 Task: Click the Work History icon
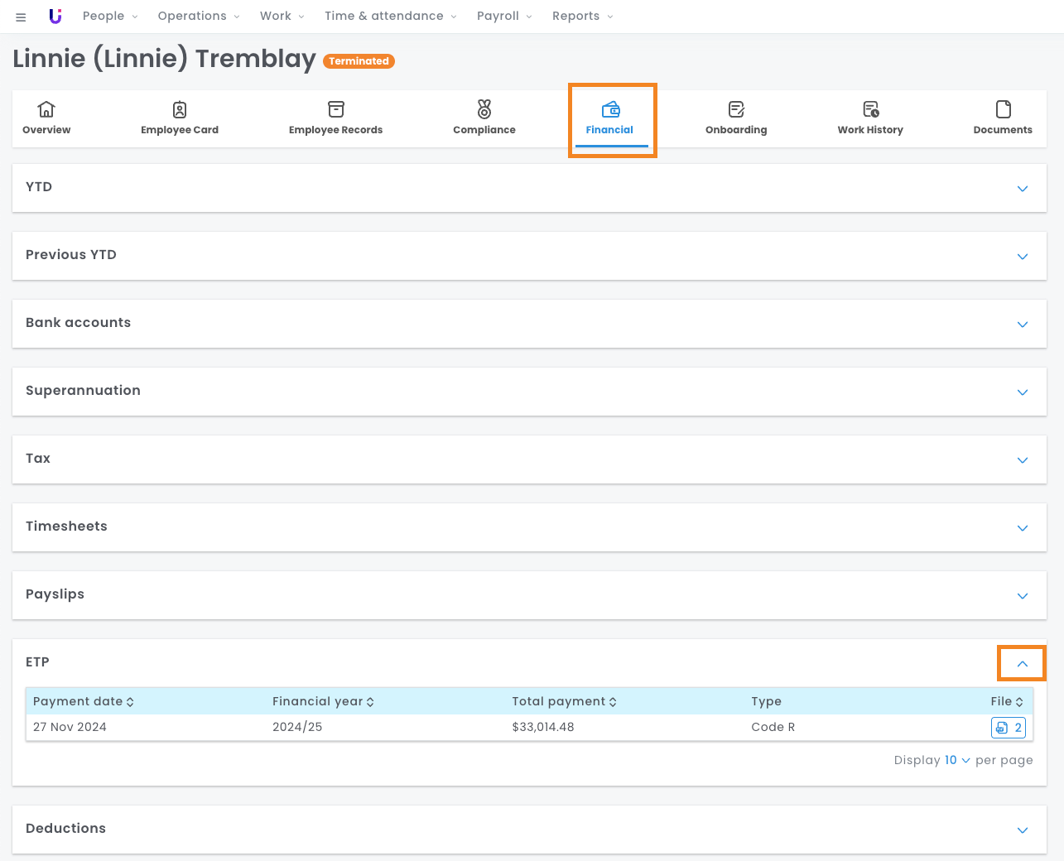870,109
